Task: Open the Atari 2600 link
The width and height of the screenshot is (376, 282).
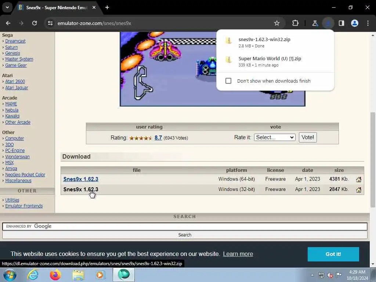Action: tap(15, 82)
